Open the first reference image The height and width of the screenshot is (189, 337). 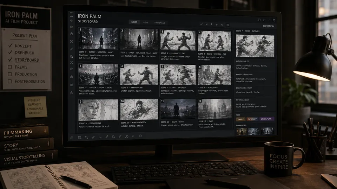pos(242,131)
